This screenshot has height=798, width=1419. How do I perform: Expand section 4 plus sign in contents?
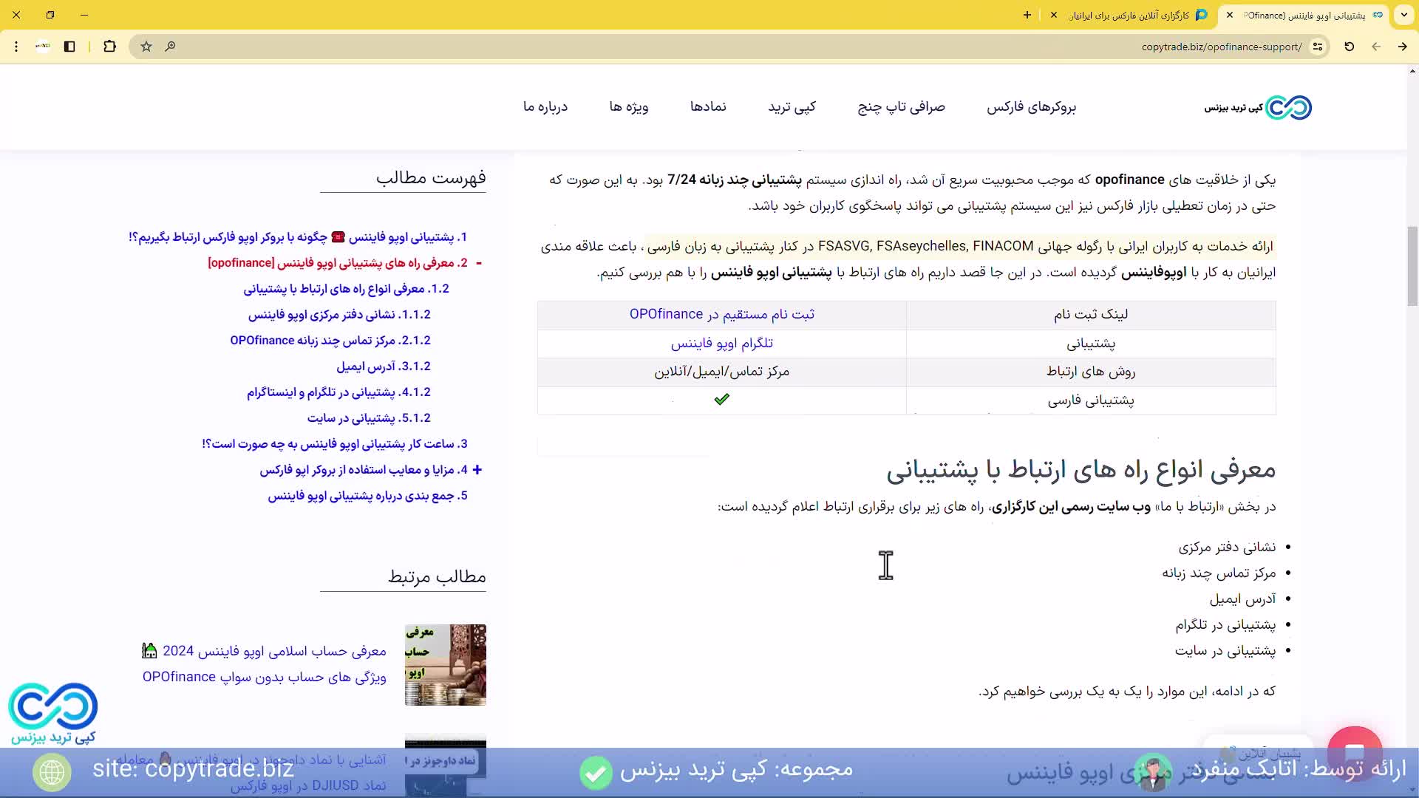477,470
